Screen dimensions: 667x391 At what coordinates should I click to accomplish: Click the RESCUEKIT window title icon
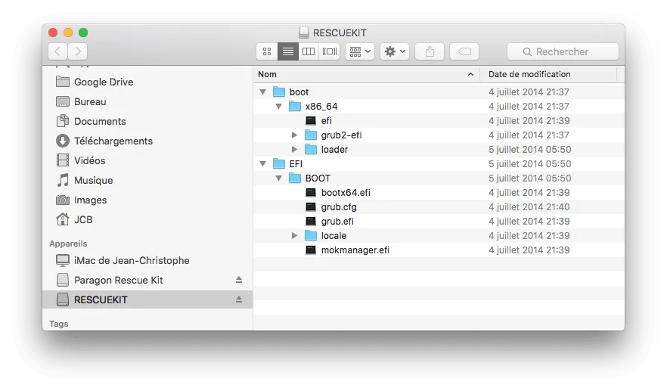304,33
